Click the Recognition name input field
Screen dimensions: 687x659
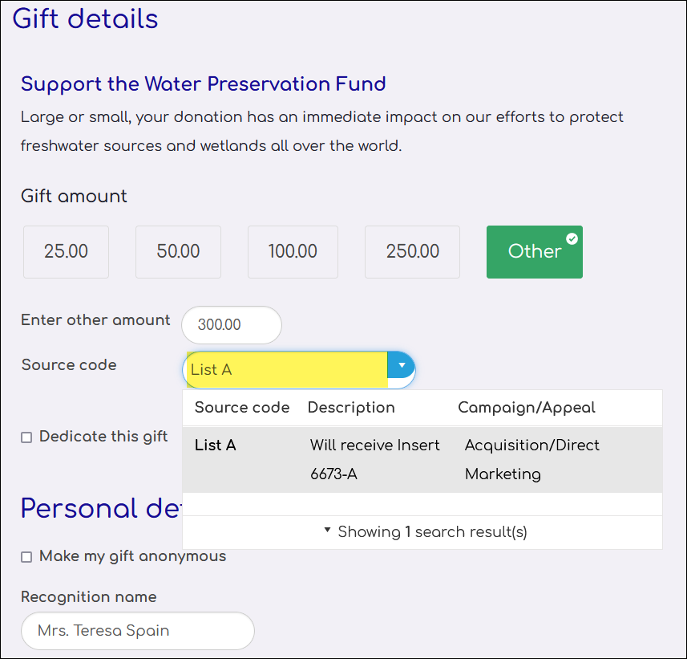[x=138, y=631]
